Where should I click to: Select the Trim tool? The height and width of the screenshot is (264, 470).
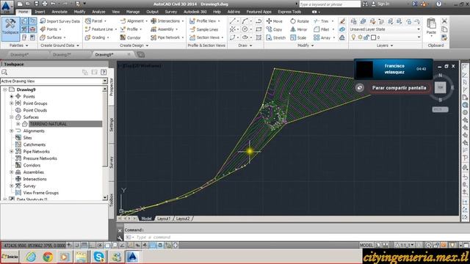(x=321, y=21)
